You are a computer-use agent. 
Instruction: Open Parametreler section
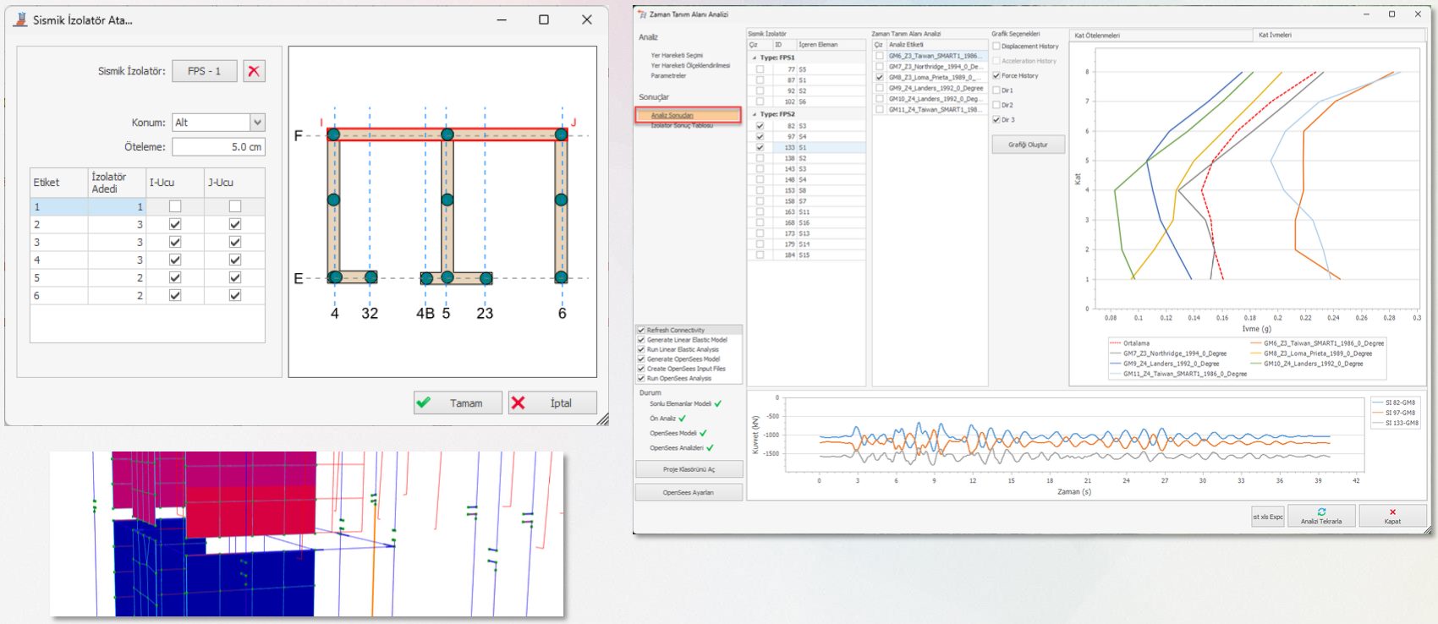(x=668, y=75)
